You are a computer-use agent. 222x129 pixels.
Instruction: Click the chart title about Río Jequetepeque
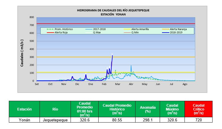tap(113, 10)
